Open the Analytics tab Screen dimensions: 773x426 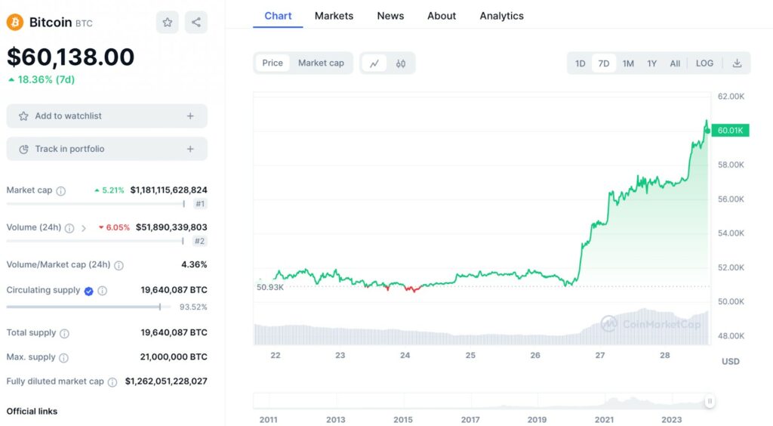(x=501, y=16)
